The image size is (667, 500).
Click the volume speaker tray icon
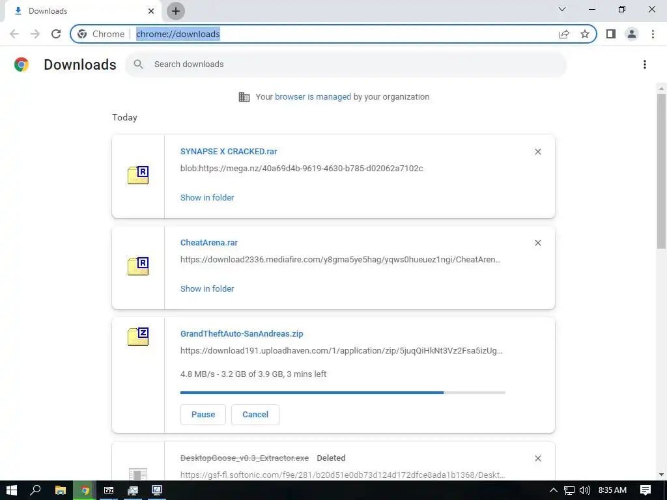pyautogui.click(x=585, y=490)
